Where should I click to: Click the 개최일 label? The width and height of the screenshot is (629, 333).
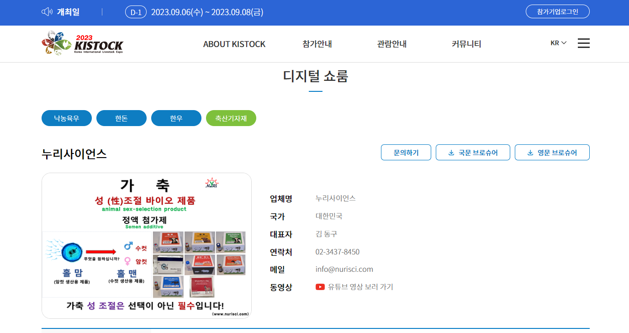coord(68,12)
